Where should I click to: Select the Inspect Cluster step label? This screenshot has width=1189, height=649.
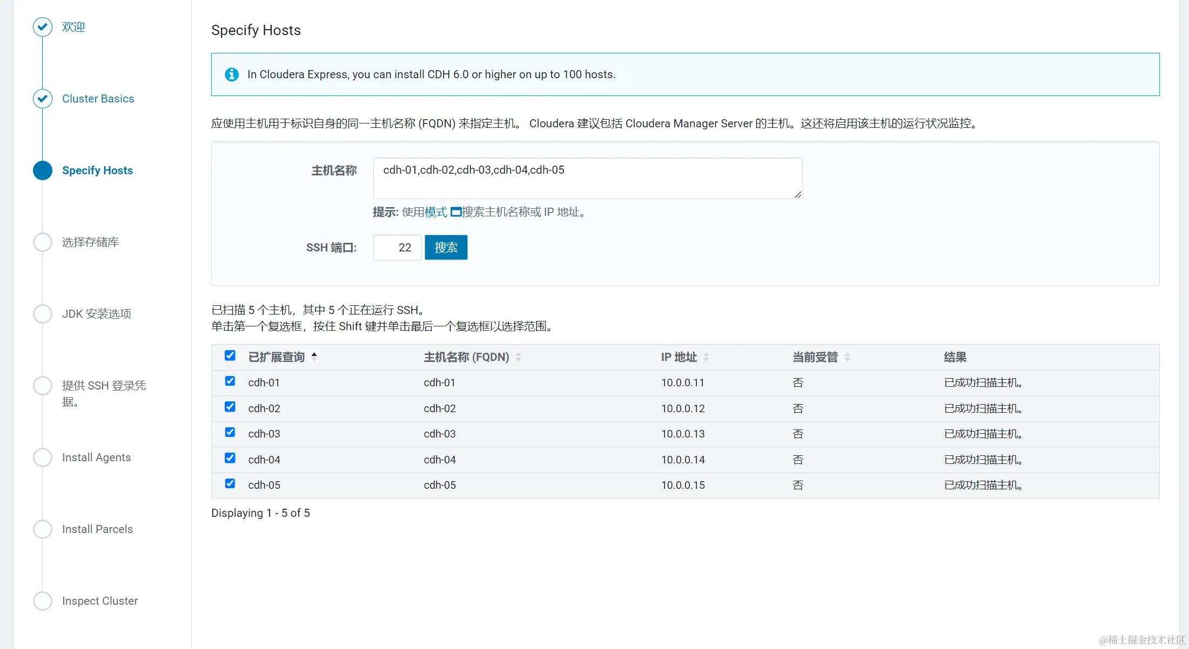click(x=100, y=601)
